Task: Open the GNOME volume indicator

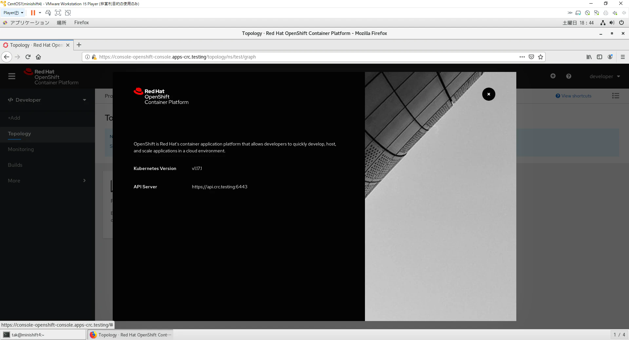Action: tap(612, 23)
